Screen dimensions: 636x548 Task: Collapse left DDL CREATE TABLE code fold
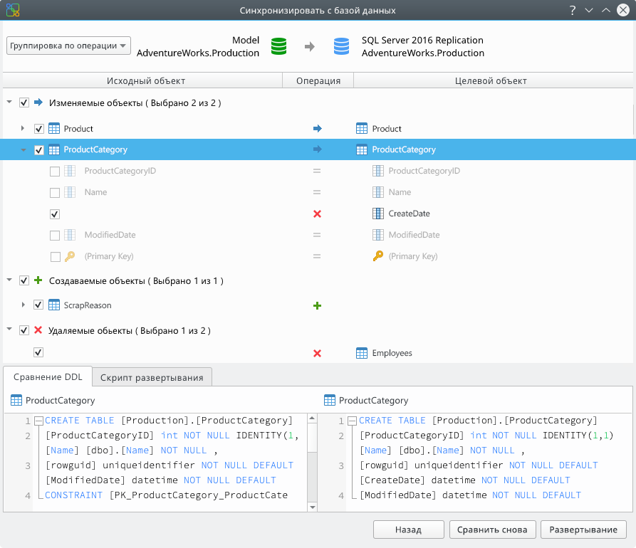pyautogui.click(x=38, y=421)
